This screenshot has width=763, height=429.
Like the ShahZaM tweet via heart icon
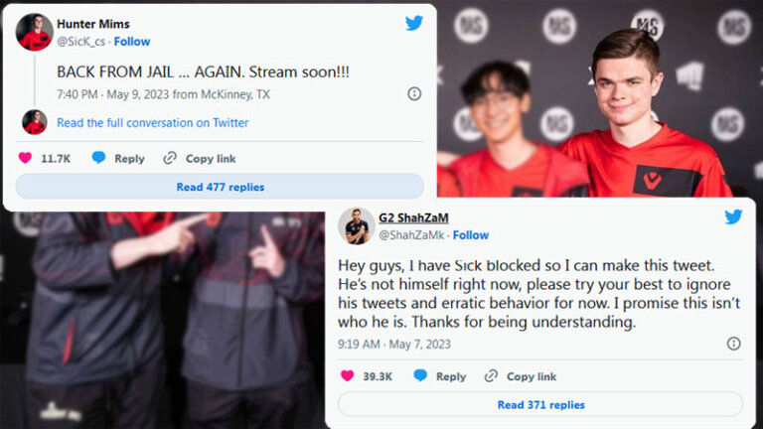[x=347, y=376]
